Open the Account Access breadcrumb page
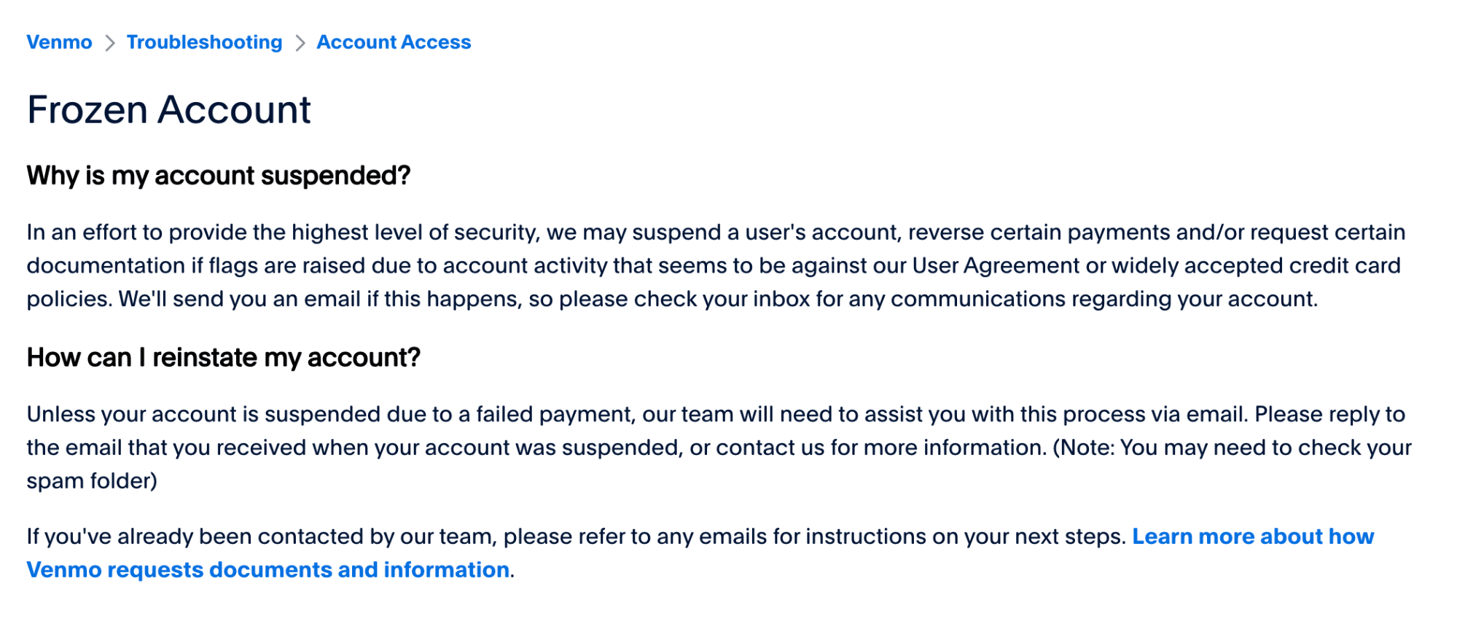The width and height of the screenshot is (1457, 624). (393, 42)
